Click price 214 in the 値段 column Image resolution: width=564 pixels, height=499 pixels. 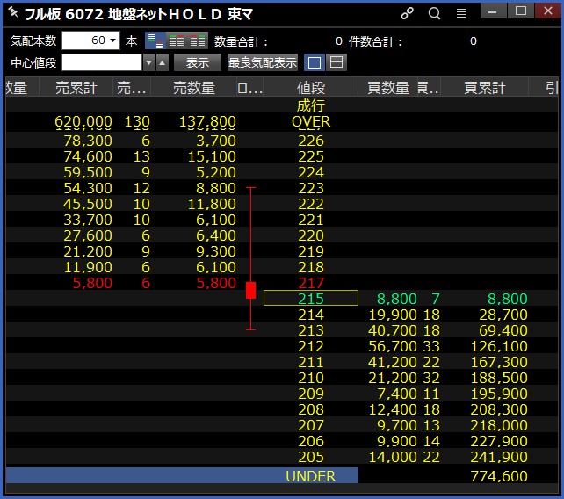[311, 315]
